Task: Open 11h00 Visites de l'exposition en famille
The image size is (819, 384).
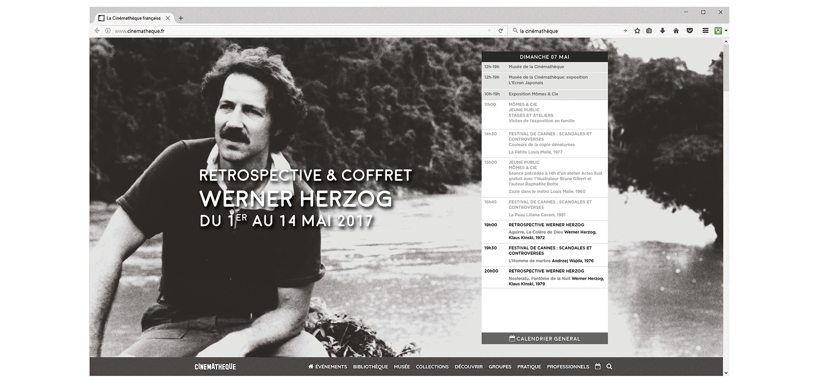Action: pos(545,114)
